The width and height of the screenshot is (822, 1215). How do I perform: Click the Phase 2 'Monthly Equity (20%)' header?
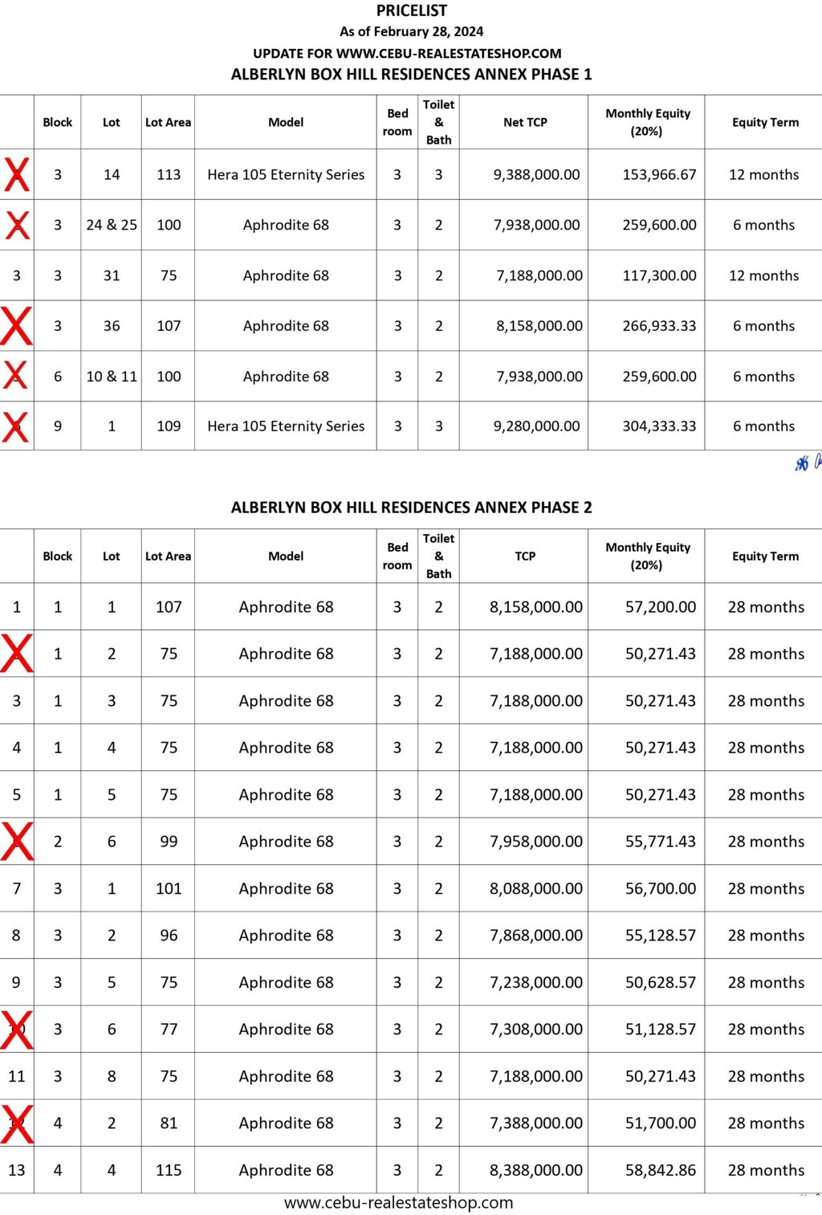tap(647, 556)
